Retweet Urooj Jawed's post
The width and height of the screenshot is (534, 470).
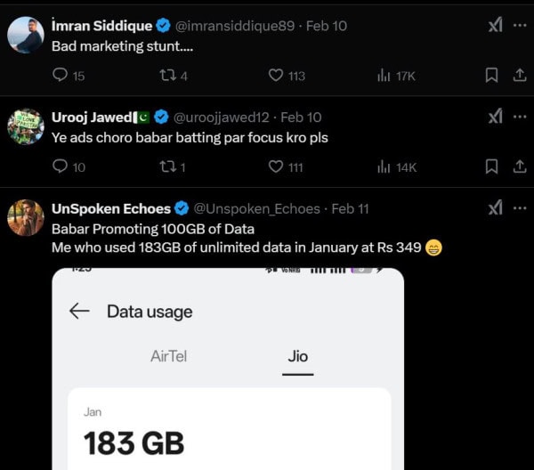point(165,166)
